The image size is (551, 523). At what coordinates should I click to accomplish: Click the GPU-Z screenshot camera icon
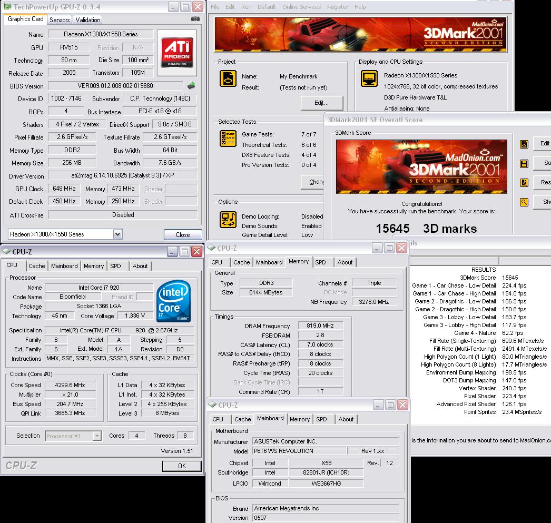(195, 19)
